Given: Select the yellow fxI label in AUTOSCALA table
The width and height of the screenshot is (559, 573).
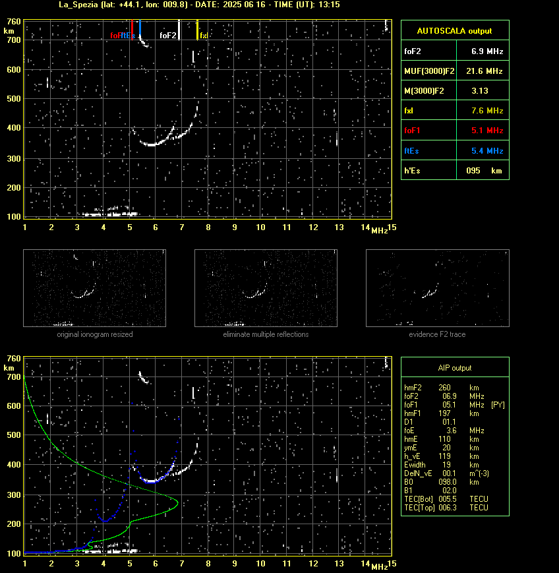Looking at the screenshot, I should tap(409, 110).
